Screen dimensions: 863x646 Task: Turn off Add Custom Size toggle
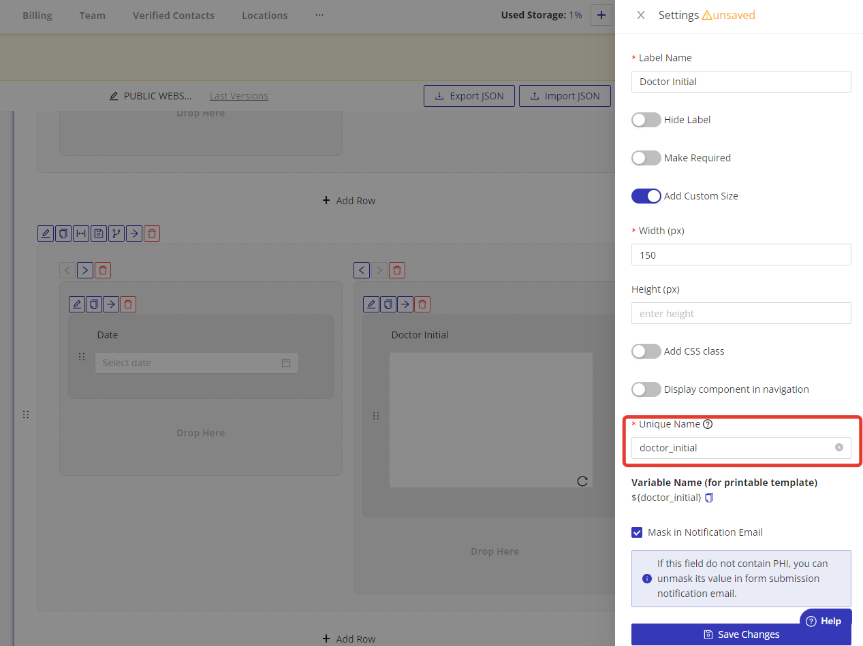click(x=646, y=196)
